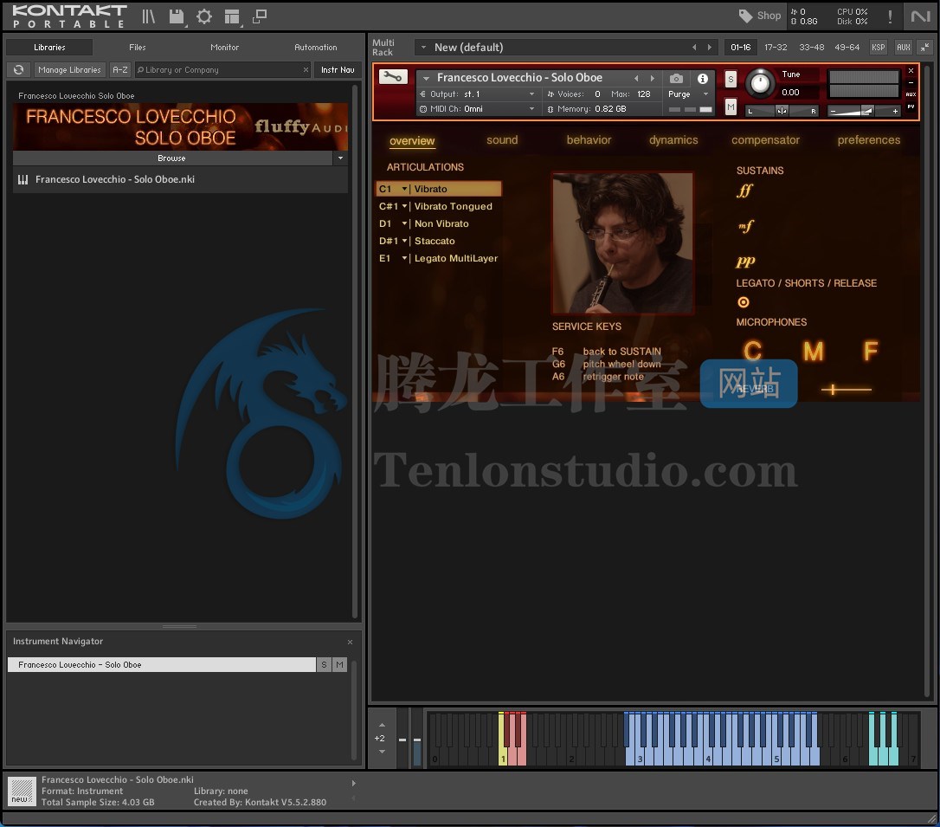Click the minimized view windows icon
This screenshot has width=940, height=827.
[260, 16]
